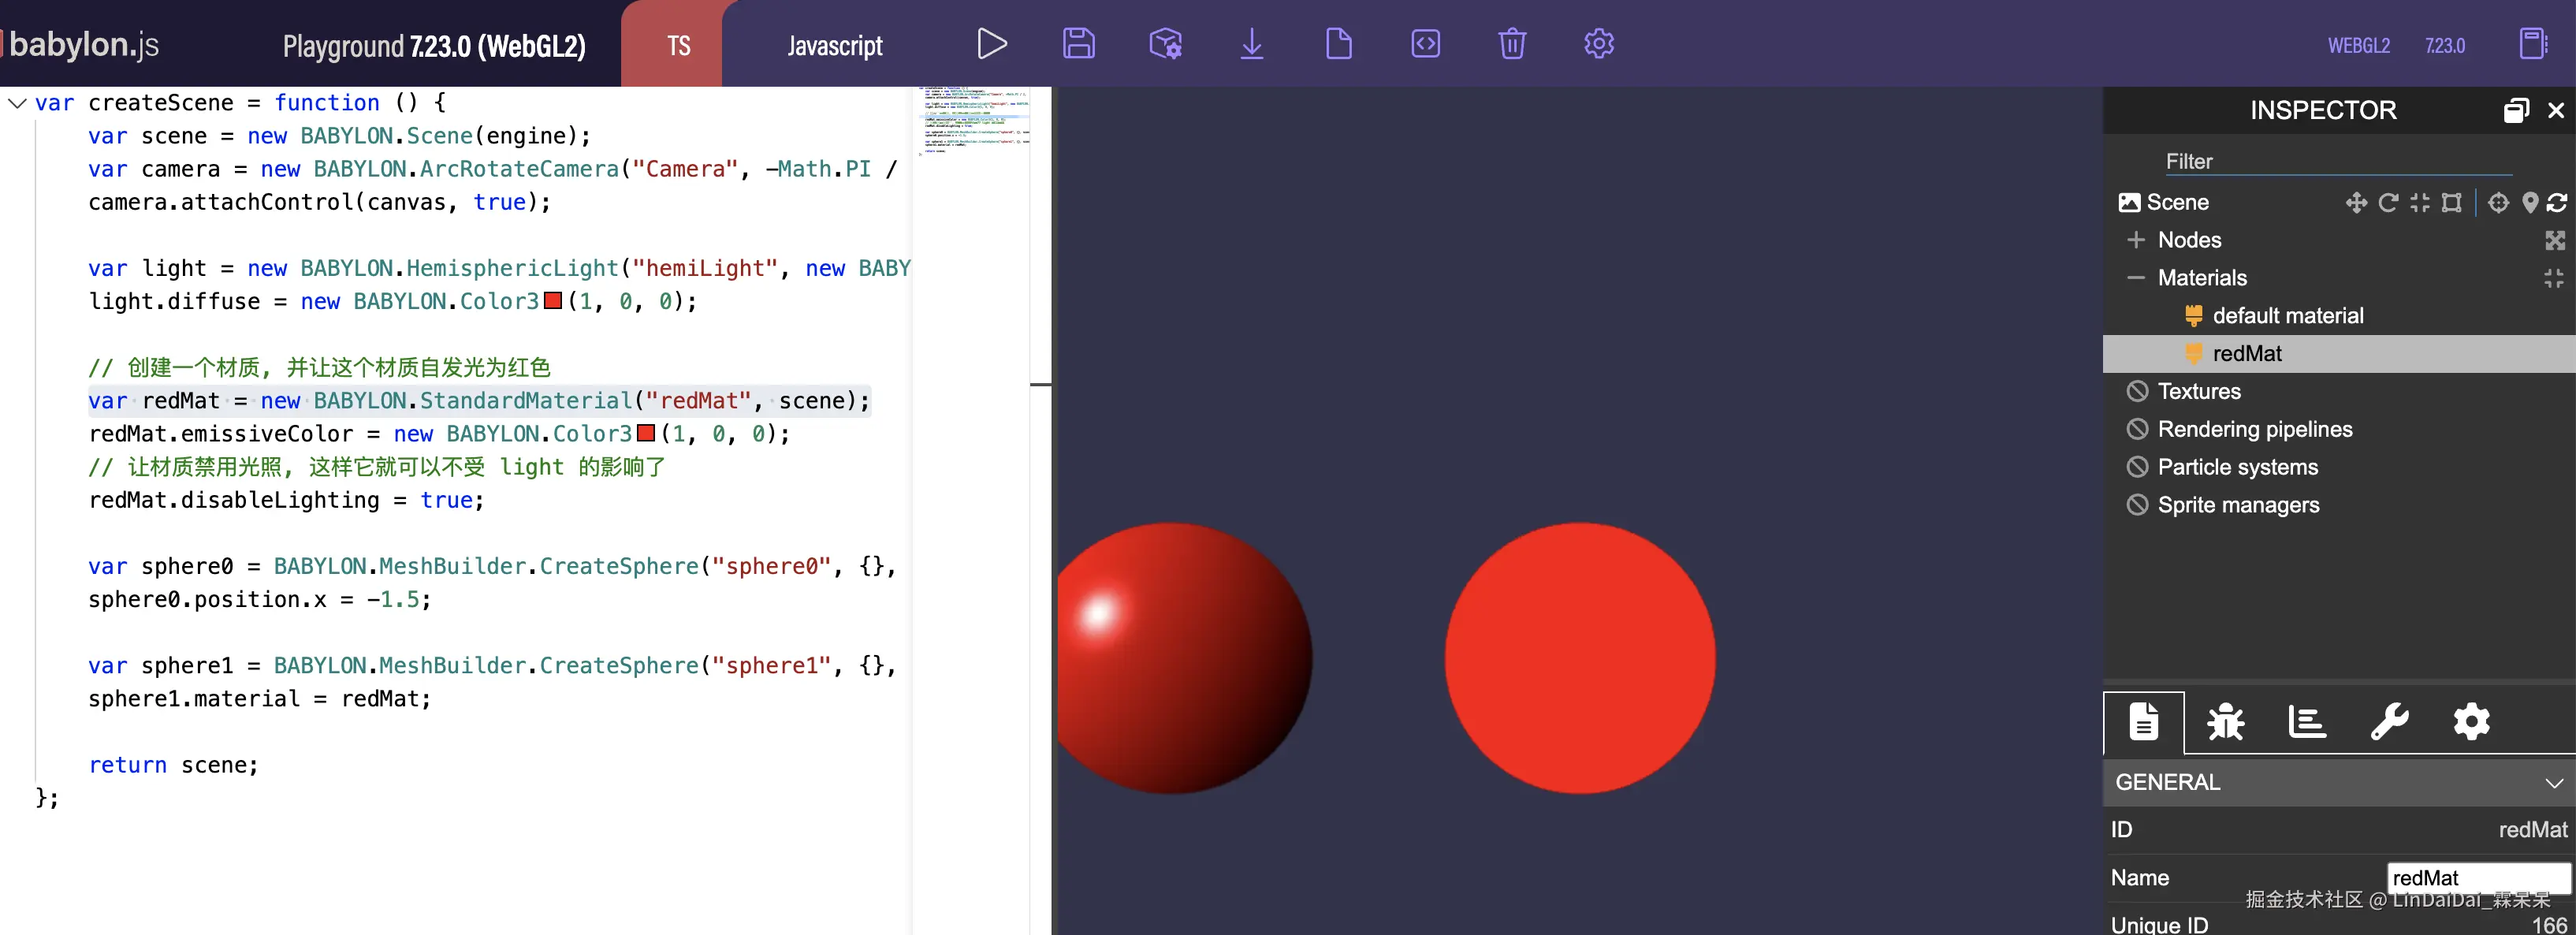Collapse the Materials tree section
Viewport: 2576px width, 935px height.
[2136, 278]
